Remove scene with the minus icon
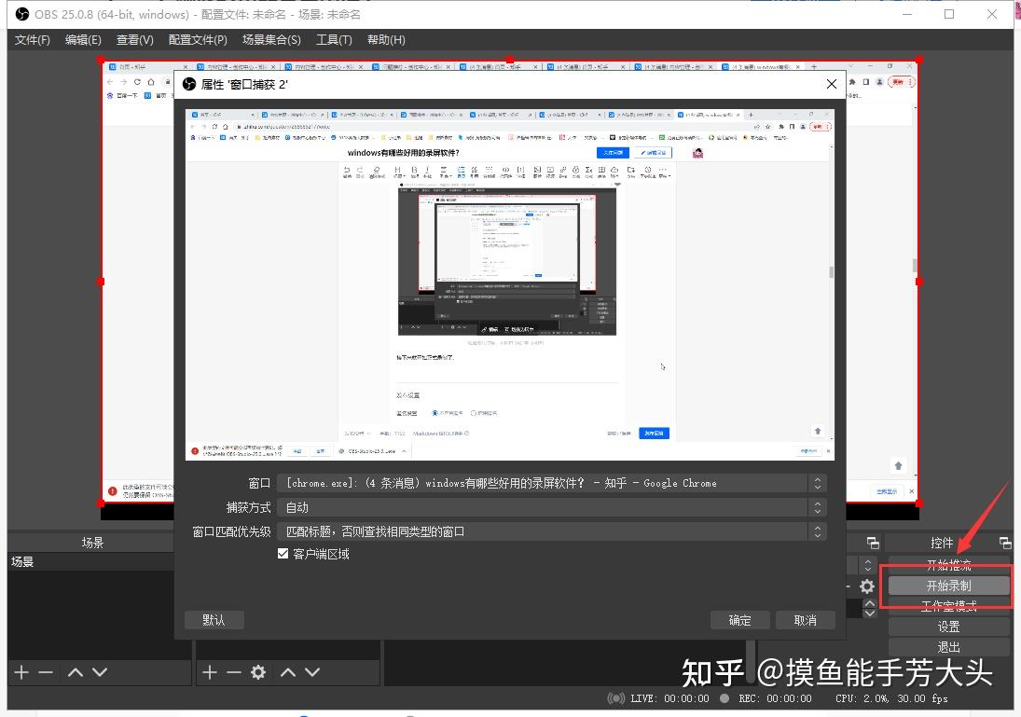The image size is (1021, 717). click(46, 672)
